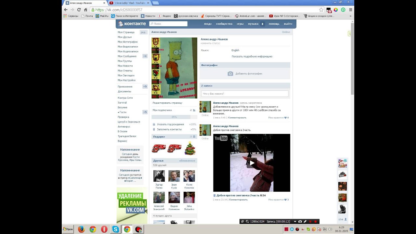Image resolution: width=416 pixels, height=234 pixels.
Task: Open Мои Друзья in the sidebar
Action: coord(125,37)
